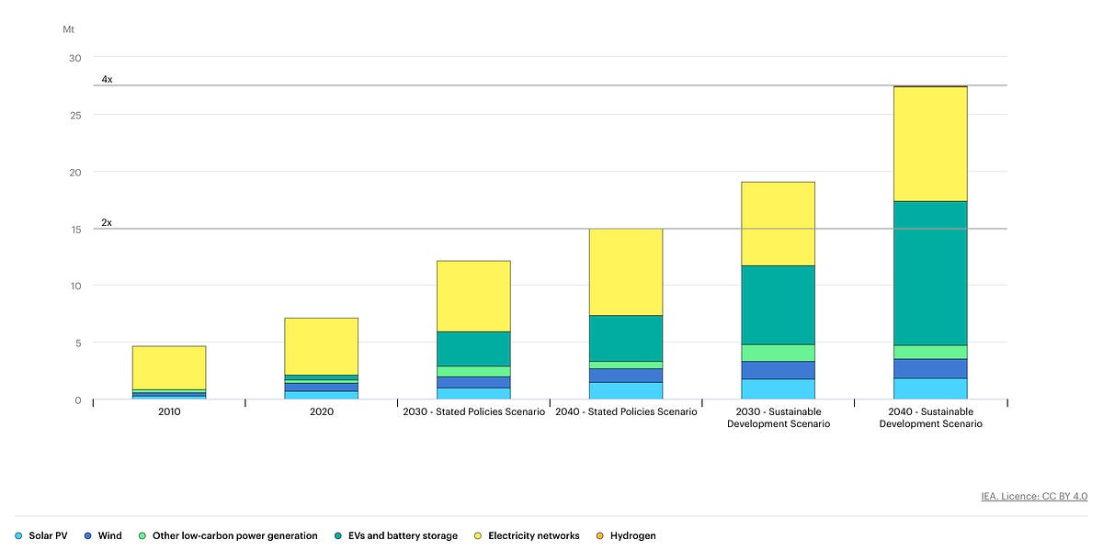Click teal segment in 2040 Sustainable Development bar

[x=930, y=273]
